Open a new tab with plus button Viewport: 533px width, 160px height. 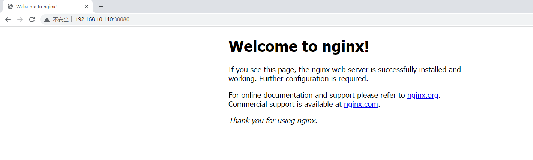tap(101, 6)
